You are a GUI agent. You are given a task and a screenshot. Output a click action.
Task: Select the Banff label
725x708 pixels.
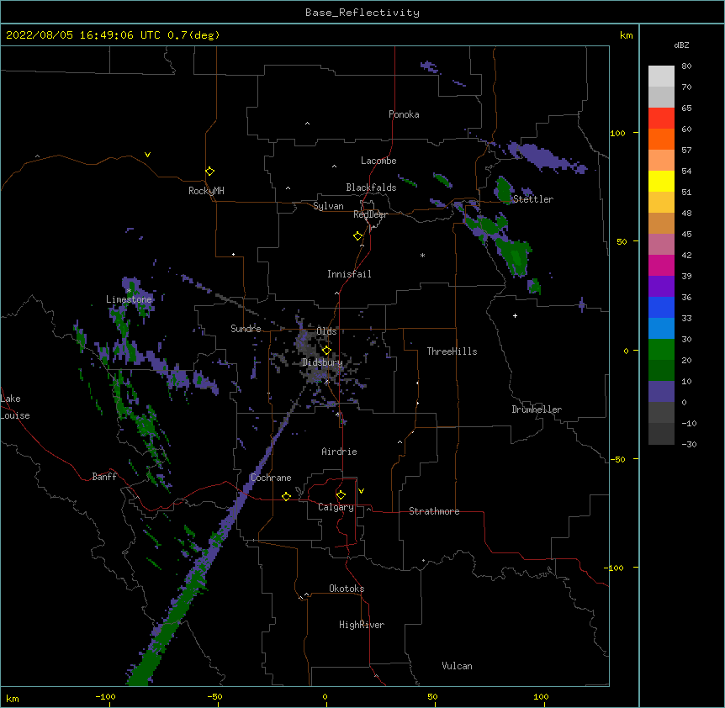point(104,477)
